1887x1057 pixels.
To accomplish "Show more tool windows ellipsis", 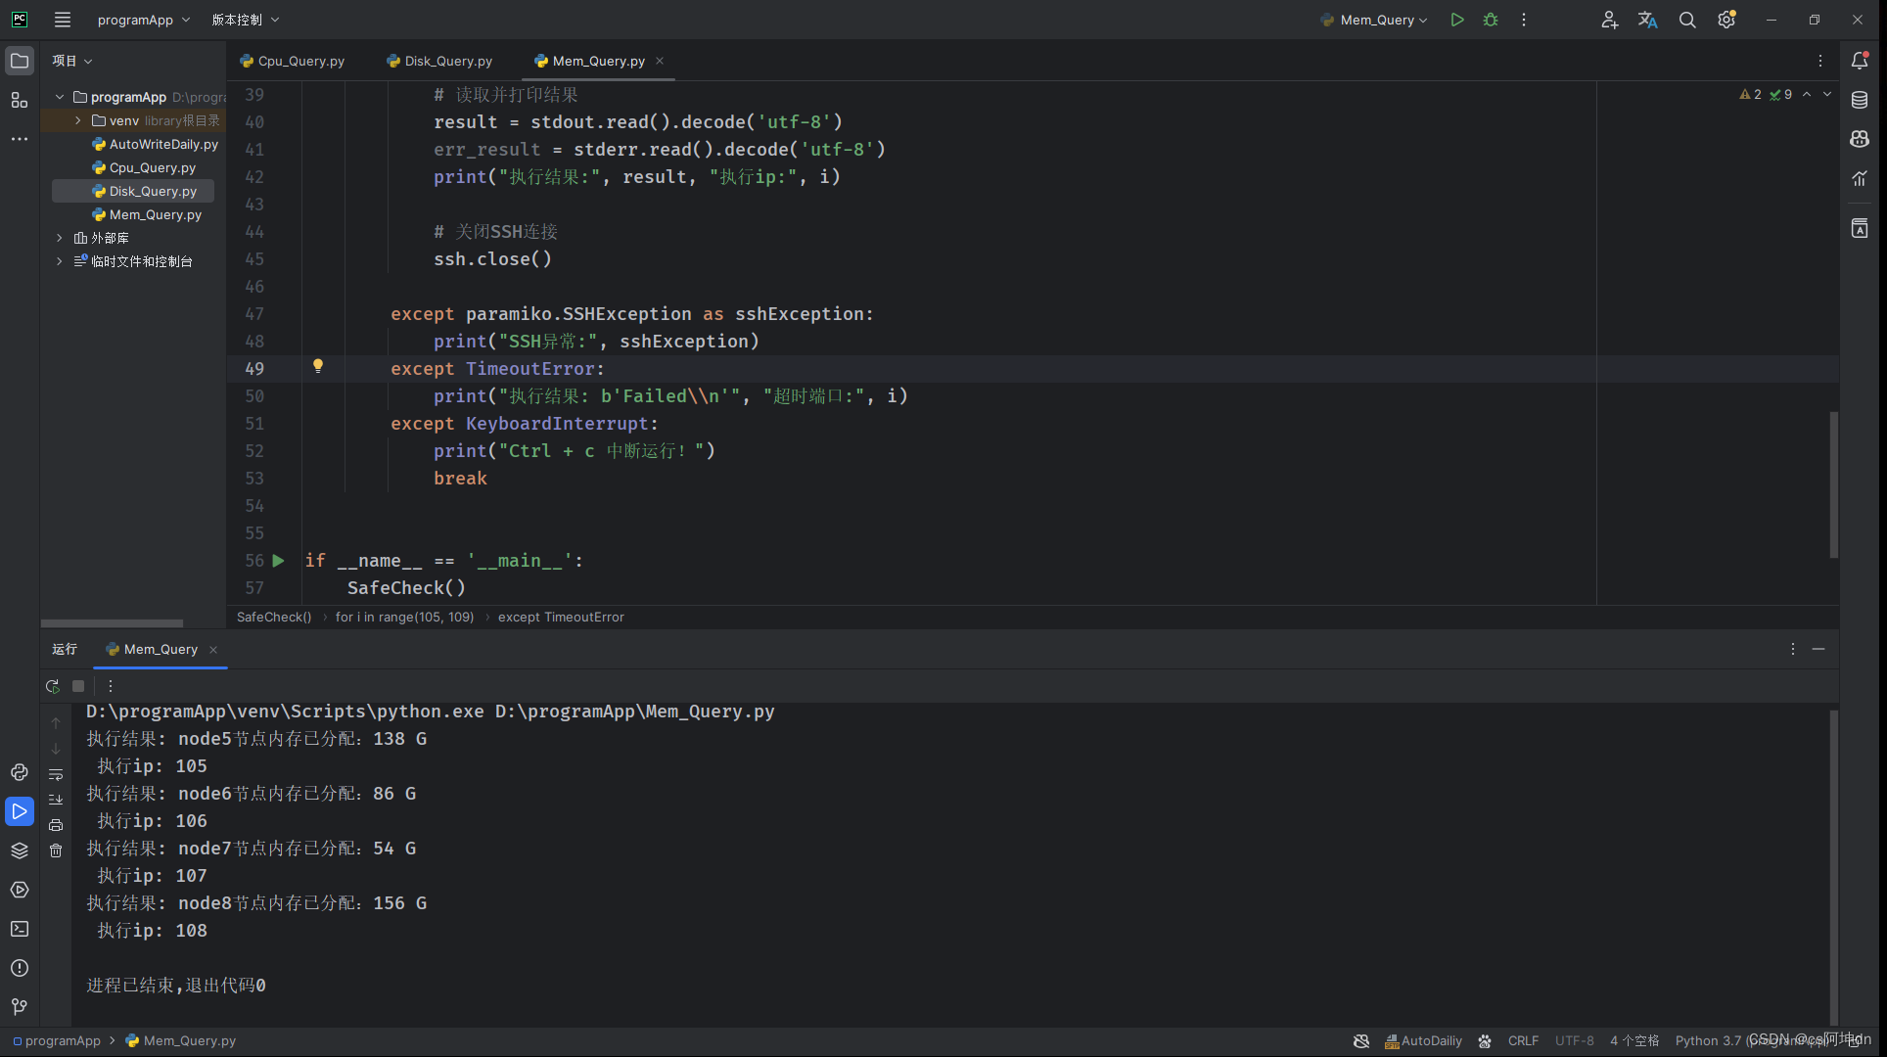I will click(20, 139).
